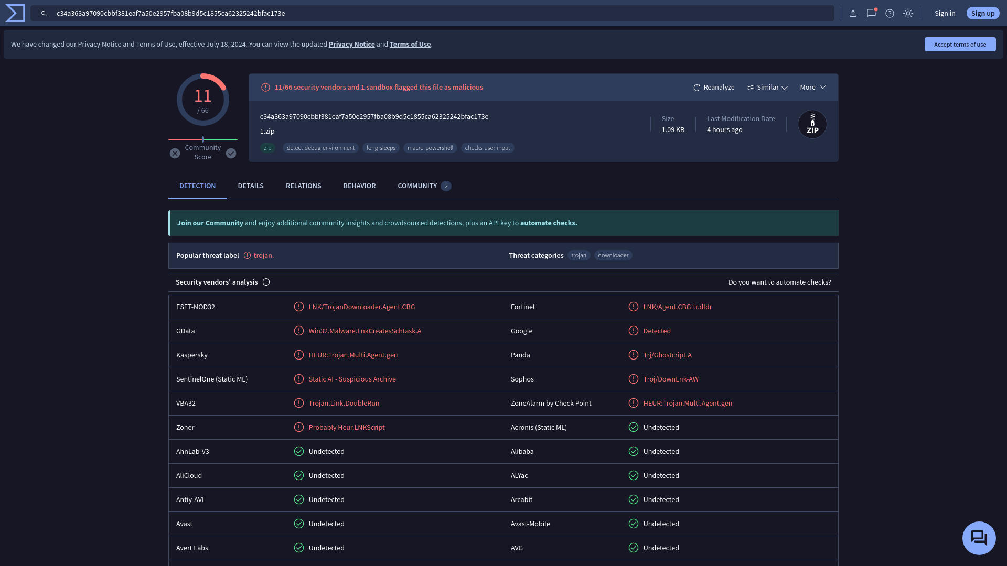The image size is (1007, 566).
Task: Click the Panda detection alert icon
Action: [634, 355]
